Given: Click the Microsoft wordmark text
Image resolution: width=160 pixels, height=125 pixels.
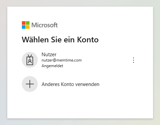Looking at the screenshot, I should tap(45, 25).
